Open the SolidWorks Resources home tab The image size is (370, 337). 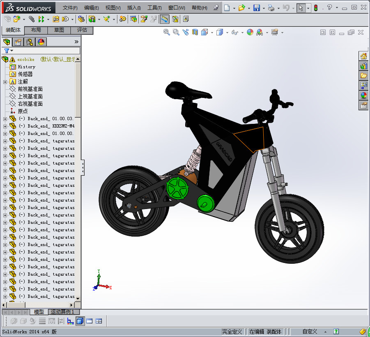coord(363,56)
